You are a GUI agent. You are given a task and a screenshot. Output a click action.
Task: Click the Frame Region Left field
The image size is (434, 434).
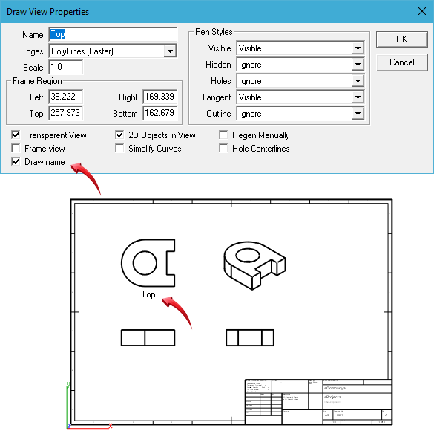(x=65, y=97)
